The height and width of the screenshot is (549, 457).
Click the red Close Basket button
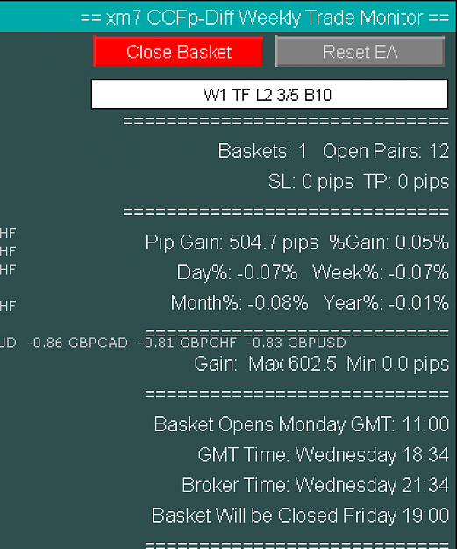(x=178, y=51)
